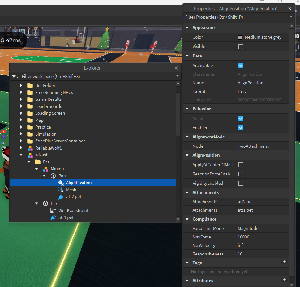This screenshot has height=287, width=300.
Task: Disable the Enabled checkbox under Behavior
Action: click(x=241, y=128)
